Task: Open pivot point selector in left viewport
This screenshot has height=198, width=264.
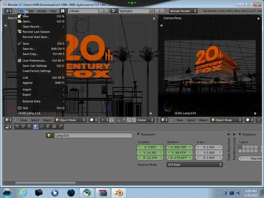Action: click(105, 120)
